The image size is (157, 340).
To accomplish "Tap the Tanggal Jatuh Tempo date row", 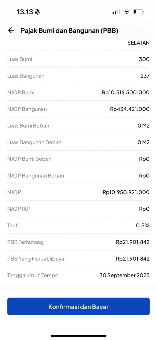I will (x=78, y=275).
